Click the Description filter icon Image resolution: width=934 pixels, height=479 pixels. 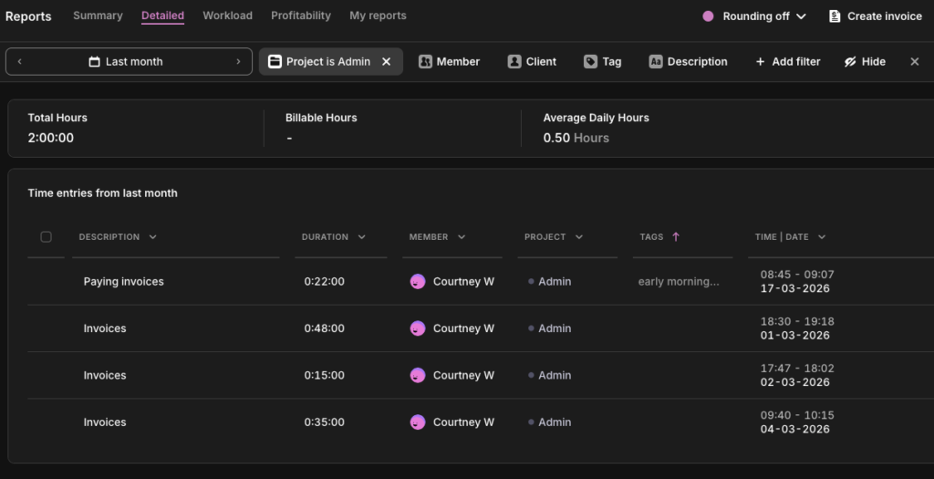coord(656,61)
